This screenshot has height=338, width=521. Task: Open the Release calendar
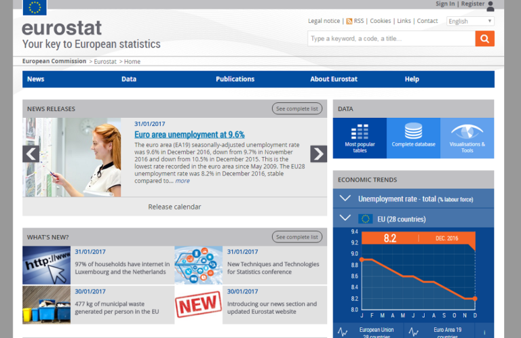[174, 207]
